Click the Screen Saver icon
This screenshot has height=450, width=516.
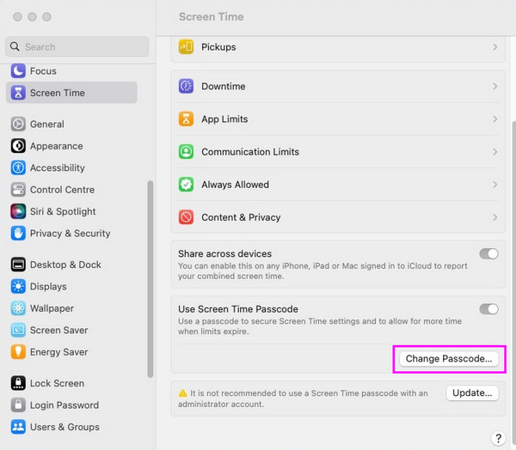pos(18,330)
